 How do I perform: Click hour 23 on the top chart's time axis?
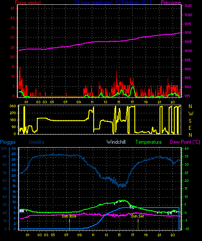(173, 102)
